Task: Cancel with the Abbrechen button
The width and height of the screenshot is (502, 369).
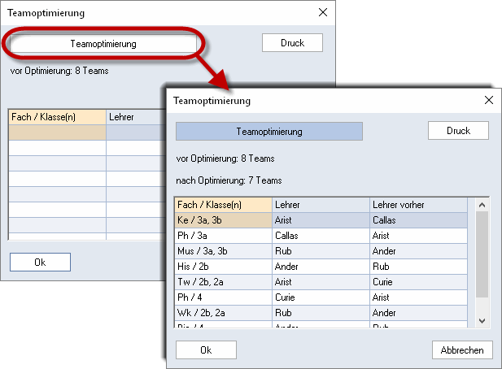Action: pos(462,349)
